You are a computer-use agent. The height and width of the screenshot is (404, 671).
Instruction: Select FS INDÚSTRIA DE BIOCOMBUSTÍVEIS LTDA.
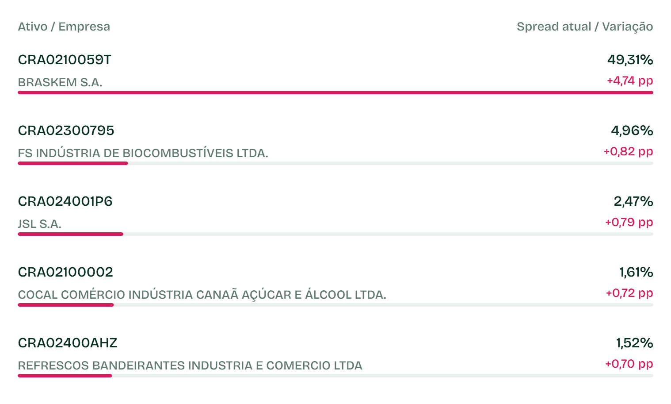click(143, 153)
